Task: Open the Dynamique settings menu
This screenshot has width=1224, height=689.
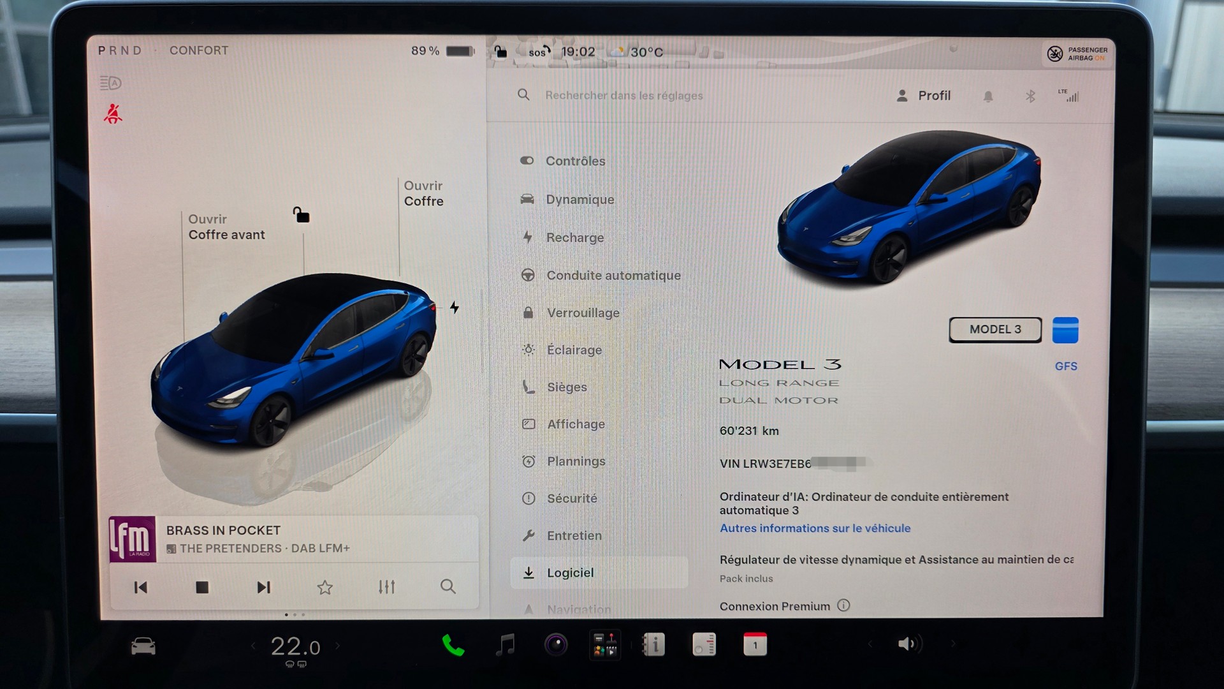Action: (x=567, y=199)
